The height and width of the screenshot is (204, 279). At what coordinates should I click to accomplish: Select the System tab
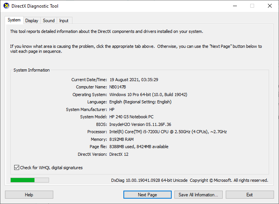coord(14,20)
